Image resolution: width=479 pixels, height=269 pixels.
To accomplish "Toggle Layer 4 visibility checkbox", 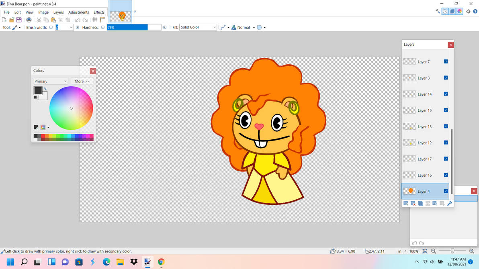I will point(446,191).
